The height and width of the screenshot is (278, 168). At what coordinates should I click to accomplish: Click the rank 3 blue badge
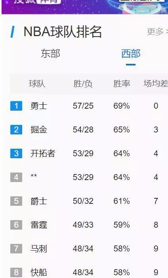16,153
